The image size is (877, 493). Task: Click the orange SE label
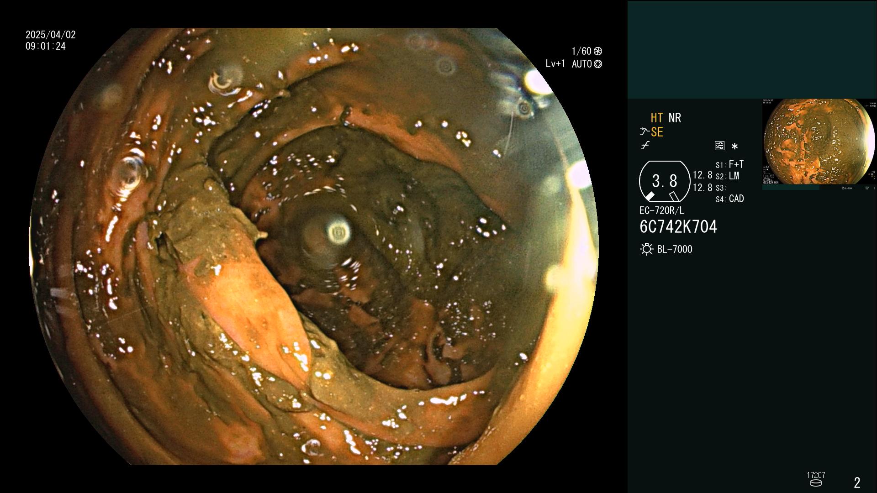[657, 132]
